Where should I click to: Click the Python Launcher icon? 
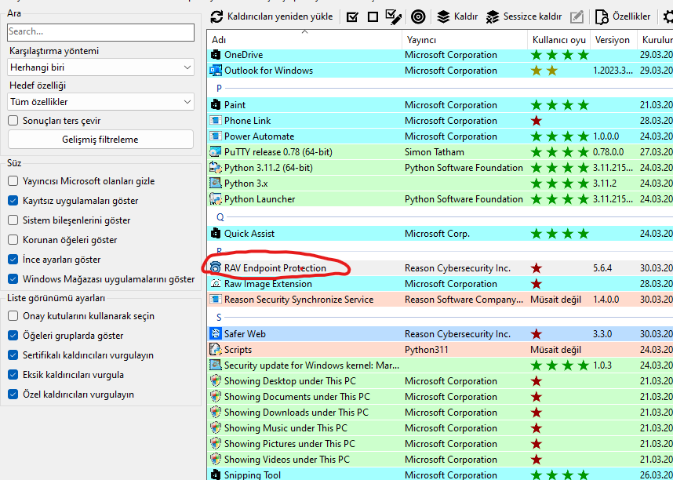tap(216, 199)
